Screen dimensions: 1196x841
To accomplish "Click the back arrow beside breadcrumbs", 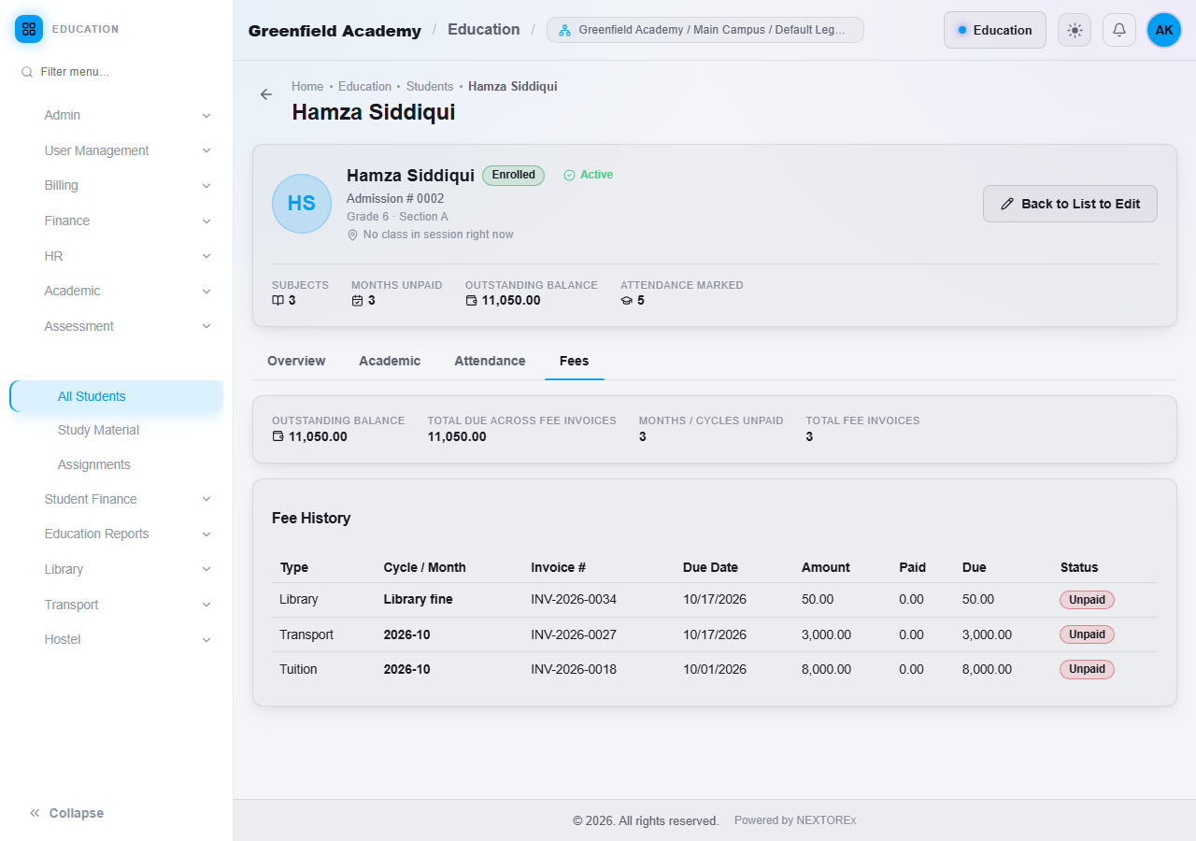I will [266, 94].
